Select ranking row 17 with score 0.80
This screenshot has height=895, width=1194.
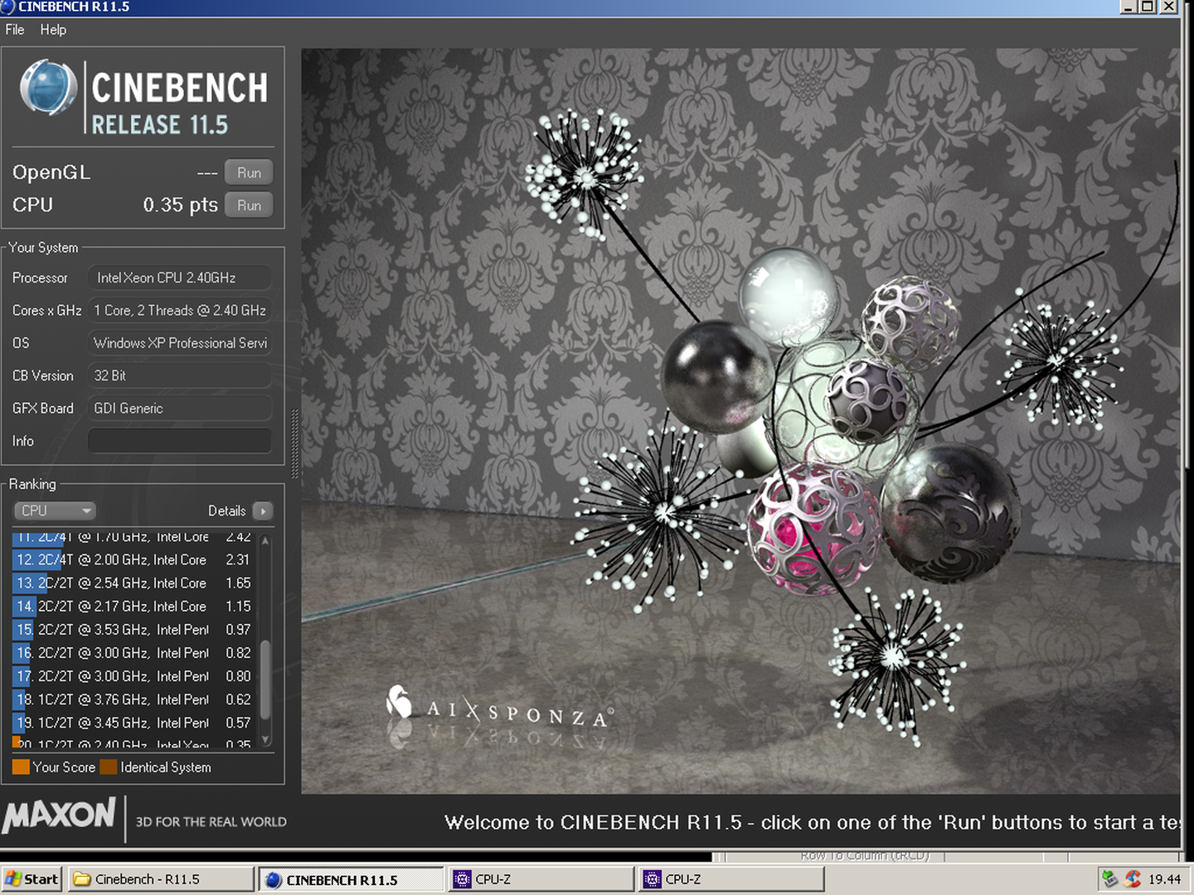(x=134, y=676)
